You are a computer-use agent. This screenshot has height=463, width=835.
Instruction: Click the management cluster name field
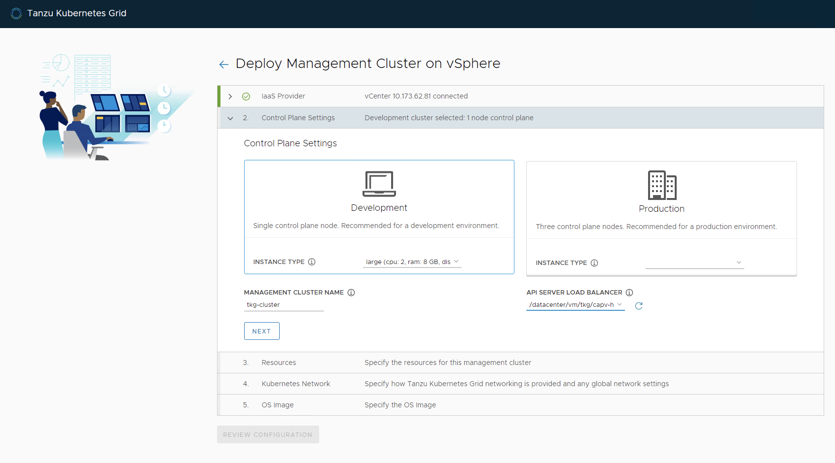[x=284, y=305]
